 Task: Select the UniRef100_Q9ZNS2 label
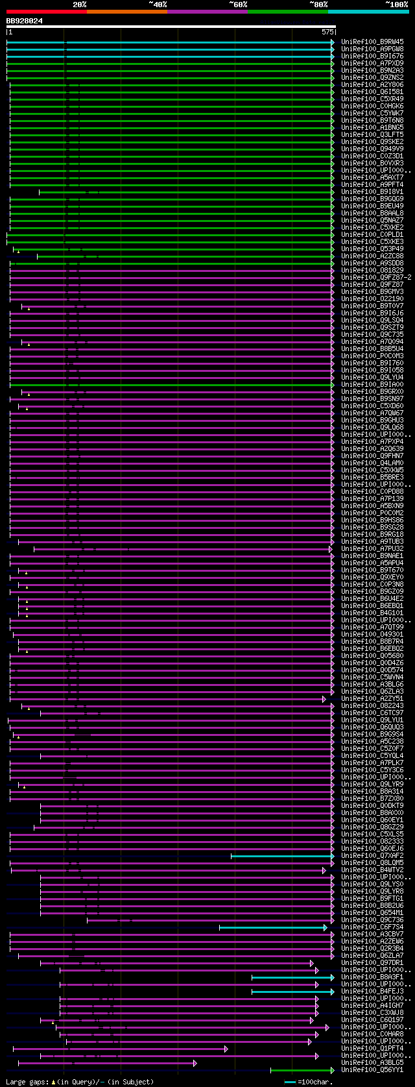372,77
